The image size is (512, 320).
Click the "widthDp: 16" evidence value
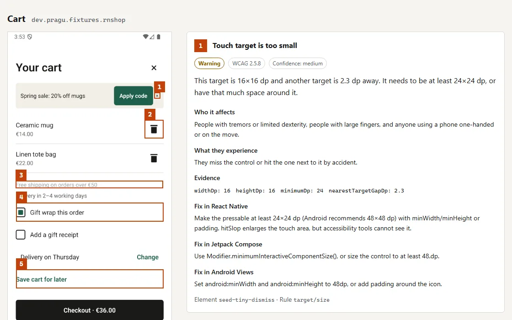[x=212, y=191]
